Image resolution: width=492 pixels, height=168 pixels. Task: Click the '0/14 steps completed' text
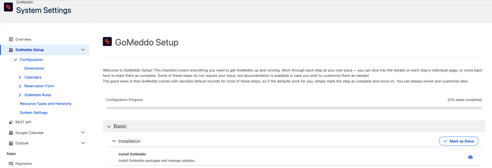465,100
